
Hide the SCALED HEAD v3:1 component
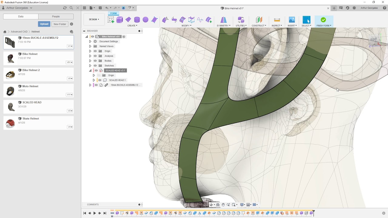pos(96,71)
